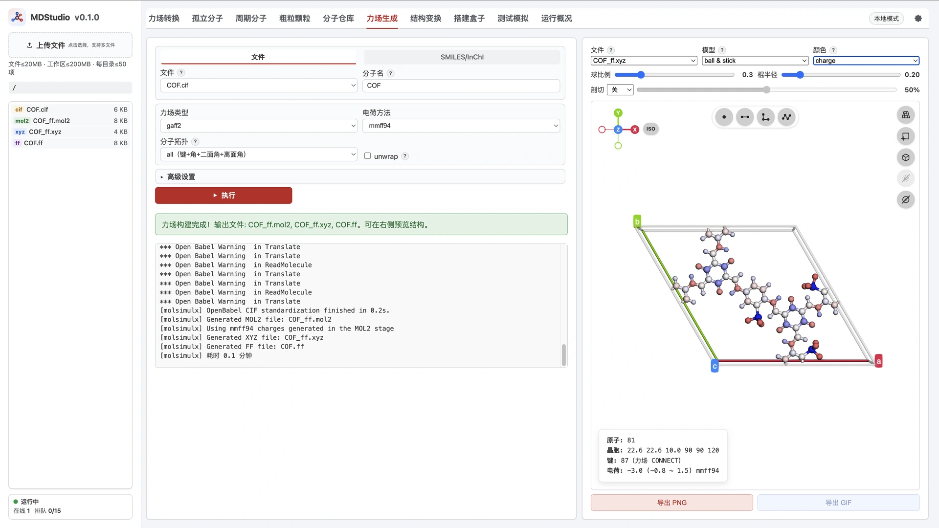Select the four-atom dihedral measurement tool
The height and width of the screenshot is (528, 939).
click(x=786, y=117)
